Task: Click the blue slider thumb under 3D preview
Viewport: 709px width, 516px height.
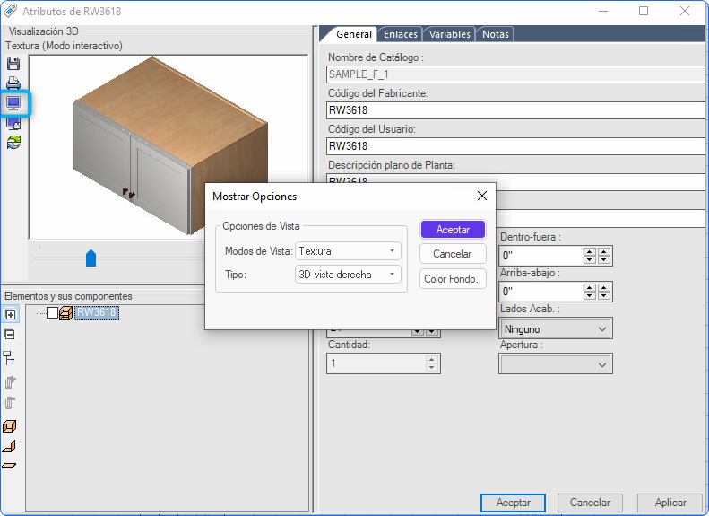Action: click(91, 258)
